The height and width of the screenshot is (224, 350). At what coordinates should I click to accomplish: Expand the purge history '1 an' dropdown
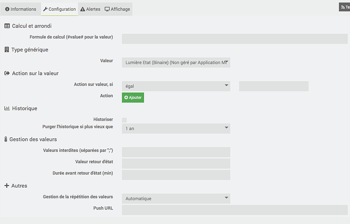(176, 129)
